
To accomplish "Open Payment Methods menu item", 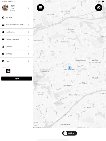I will 17,39.
